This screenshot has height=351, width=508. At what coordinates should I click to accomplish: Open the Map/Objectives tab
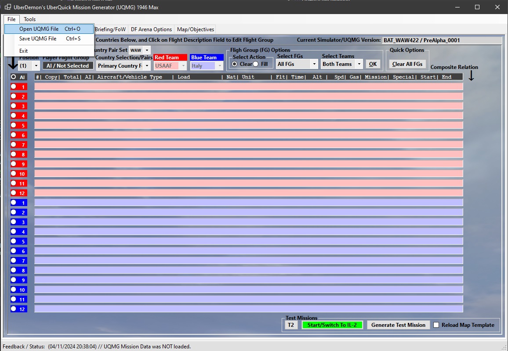click(196, 29)
